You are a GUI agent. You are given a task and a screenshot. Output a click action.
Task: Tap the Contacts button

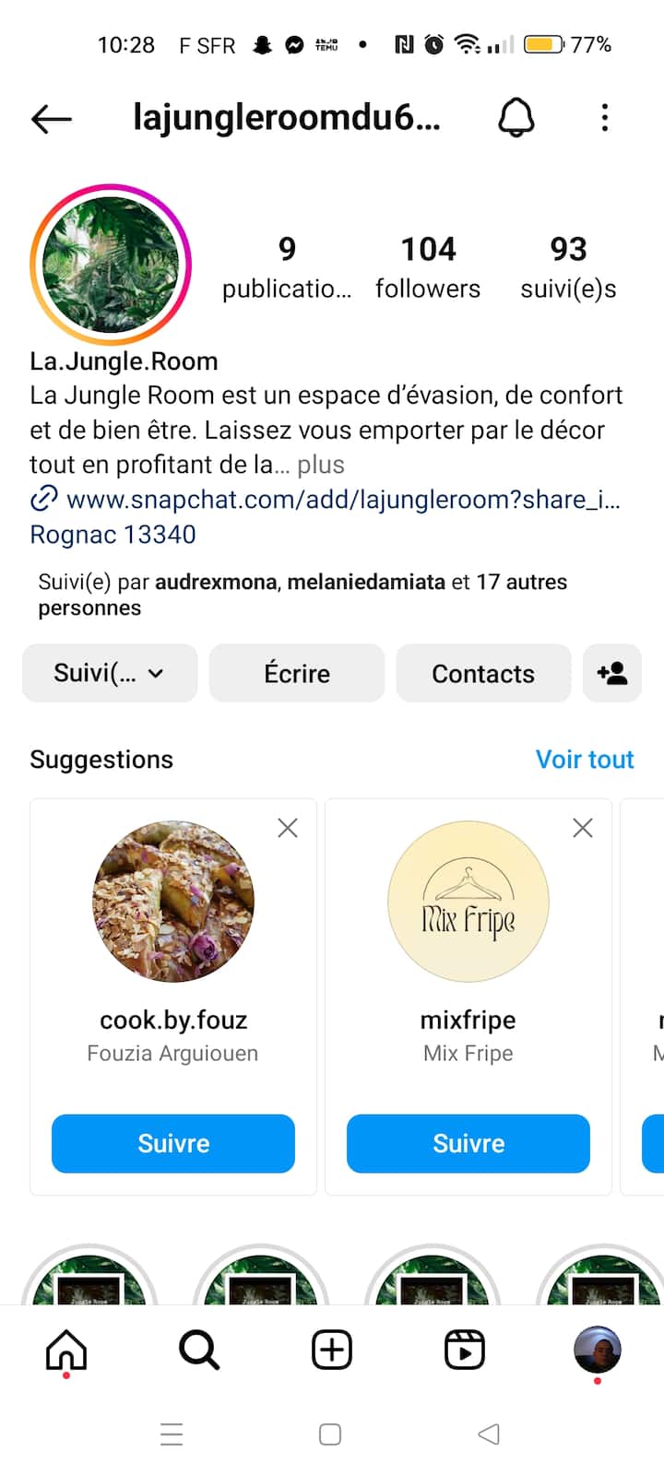pos(483,674)
